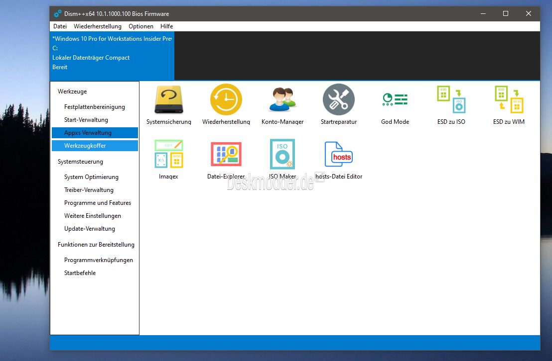552x361 pixels.
Task: Minimize the Dism++ window
Action: (483, 14)
